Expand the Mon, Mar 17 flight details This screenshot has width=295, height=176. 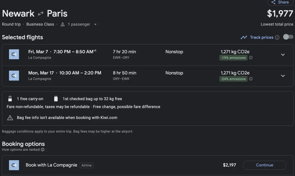pyautogui.click(x=283, y=76)
